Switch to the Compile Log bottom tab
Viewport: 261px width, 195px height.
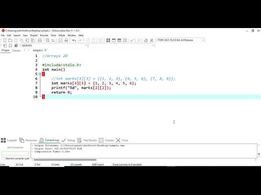[x=49, y=140]
